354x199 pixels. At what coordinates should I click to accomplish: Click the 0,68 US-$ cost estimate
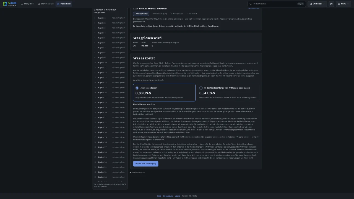coord(143,93)
